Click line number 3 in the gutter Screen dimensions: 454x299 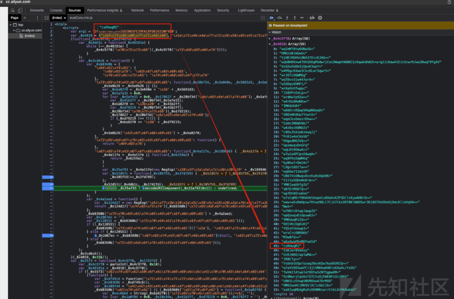click(x=51, y=35)
